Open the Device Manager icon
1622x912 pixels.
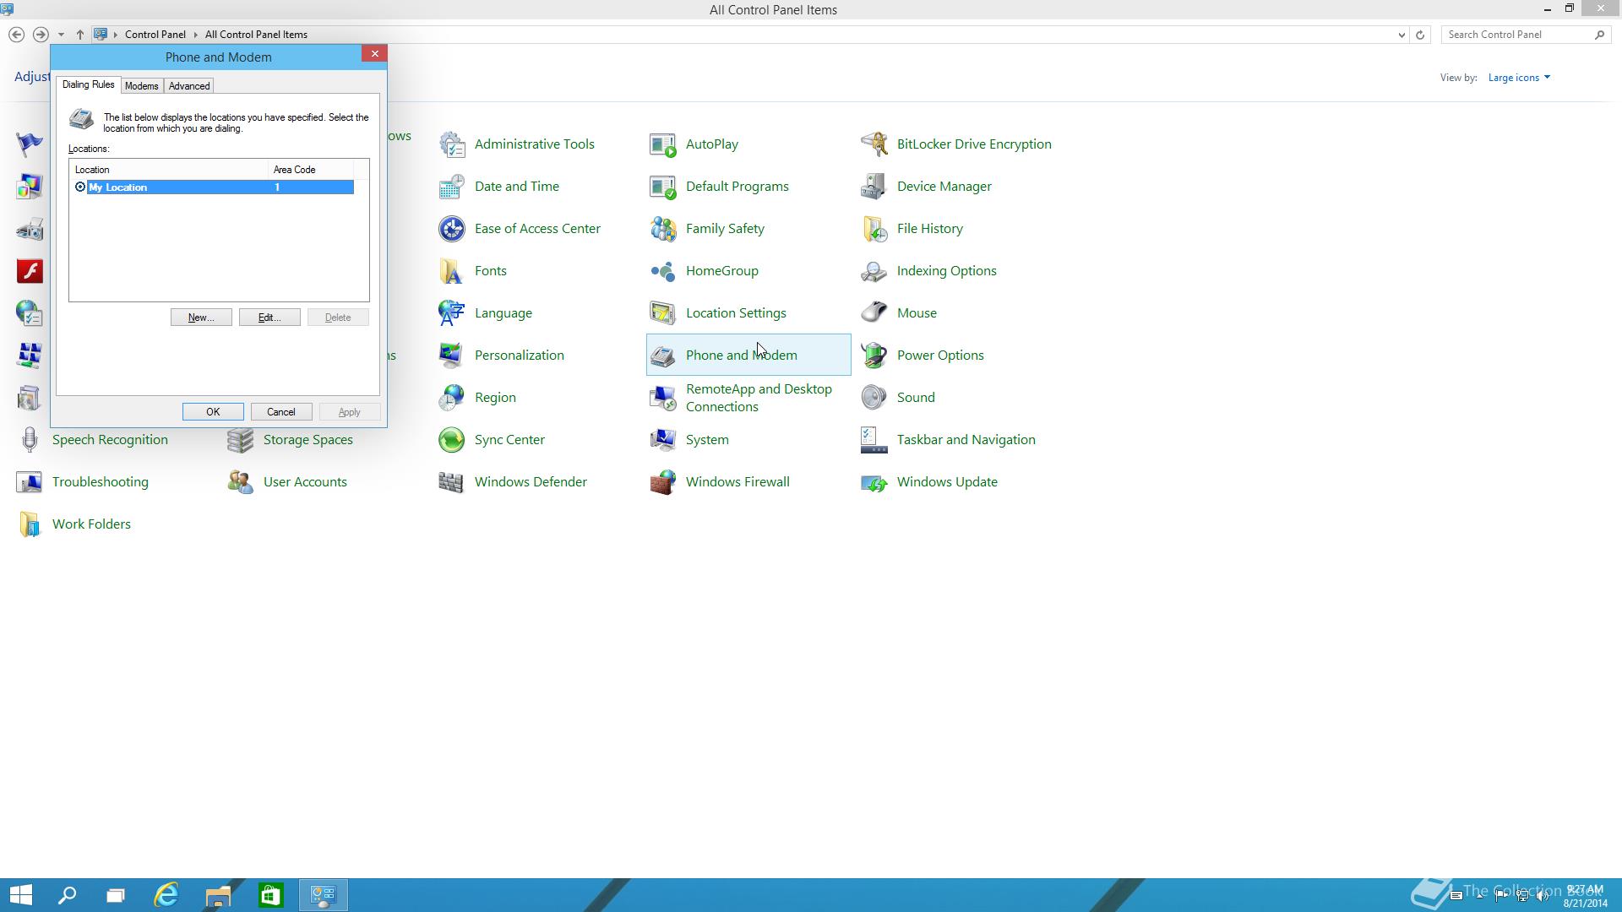pos(874,187)
